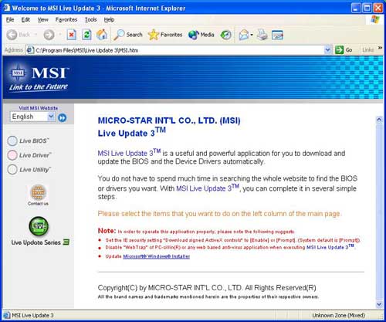Refresh the page with the green arrows icon
Image resolution: width=386 pixels, height=322 pixels.
click(86, 35)
